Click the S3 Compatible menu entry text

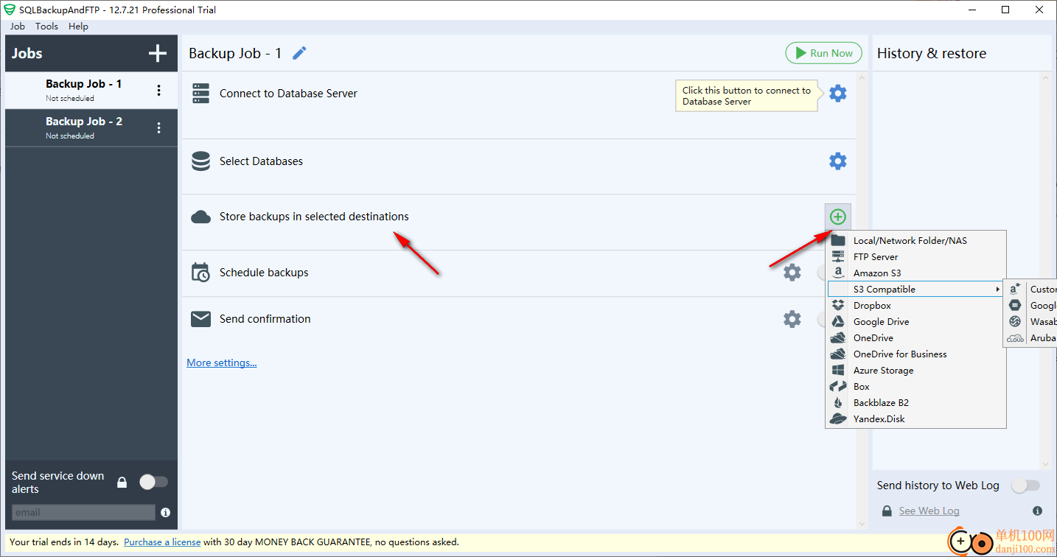884,290
